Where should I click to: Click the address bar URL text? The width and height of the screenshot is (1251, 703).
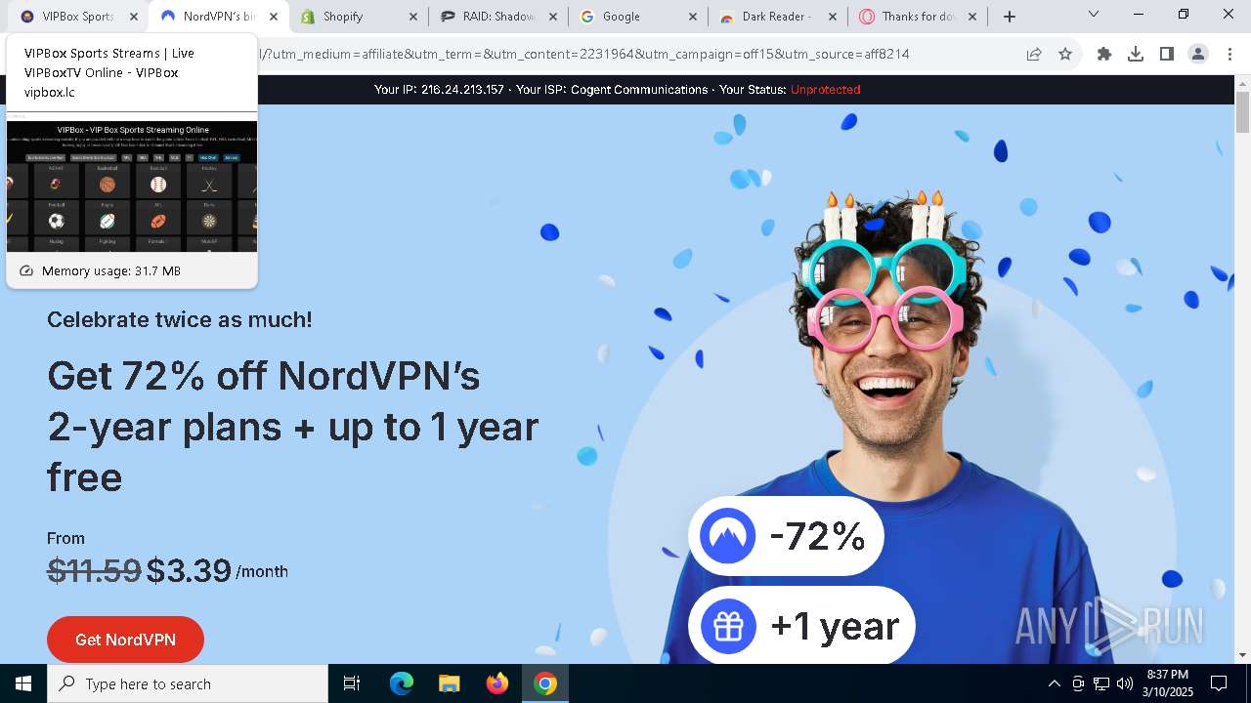pyautogui.click(x=584, y=55)
